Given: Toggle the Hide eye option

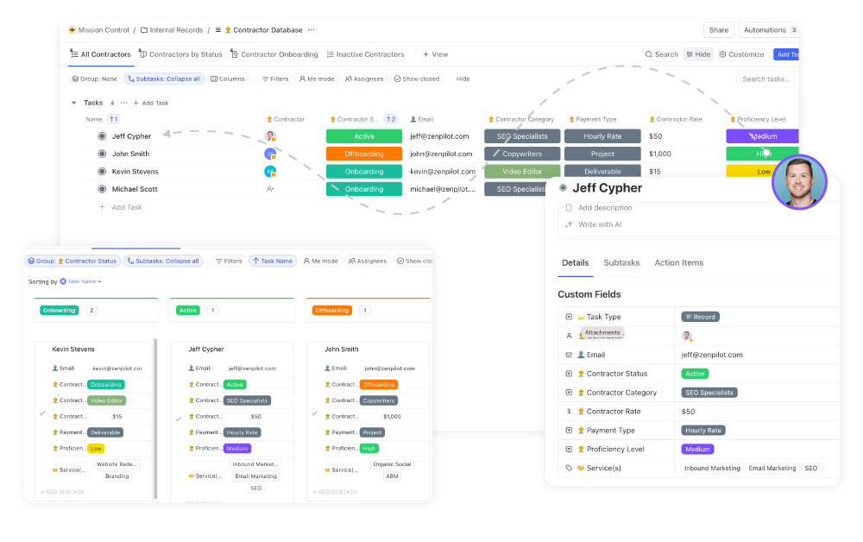Looking at the screenshot, I should (698, 54).
